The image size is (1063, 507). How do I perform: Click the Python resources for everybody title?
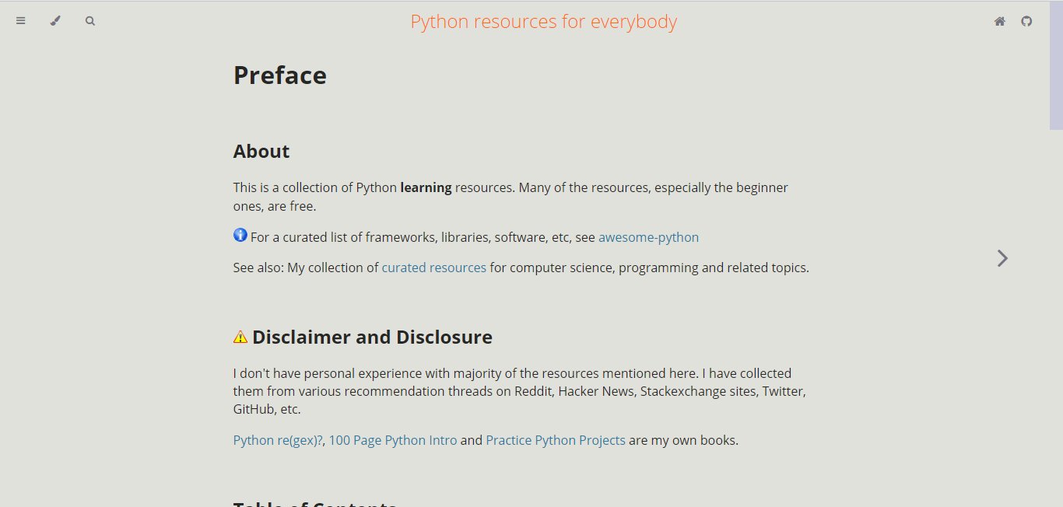tap(544, 22)
